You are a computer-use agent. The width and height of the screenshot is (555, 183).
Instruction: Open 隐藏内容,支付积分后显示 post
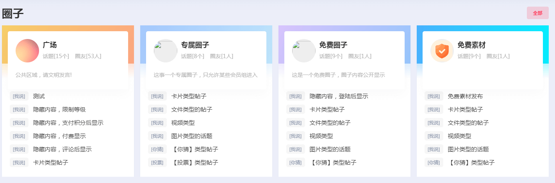coord(68,123)
